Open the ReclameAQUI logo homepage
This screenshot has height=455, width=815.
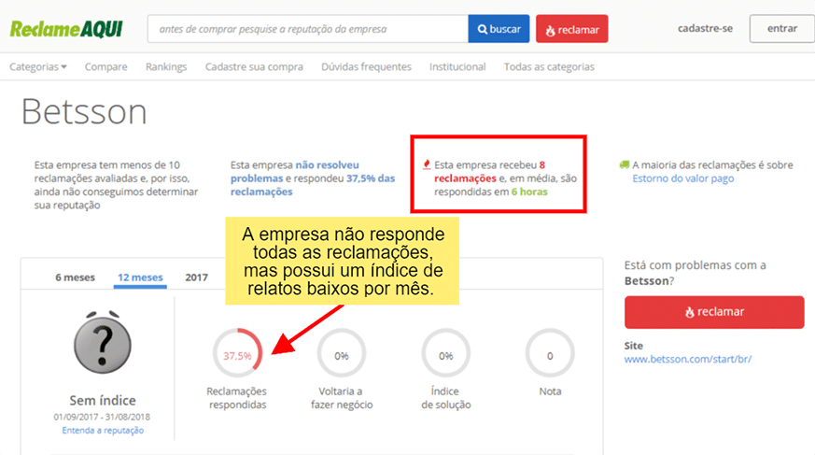coord(66,29)
